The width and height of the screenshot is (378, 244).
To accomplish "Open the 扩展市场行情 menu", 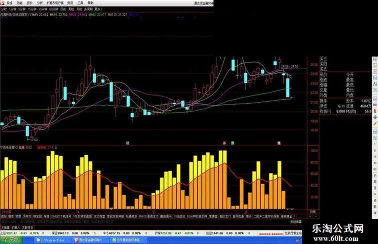I will [x=55, y=3].
